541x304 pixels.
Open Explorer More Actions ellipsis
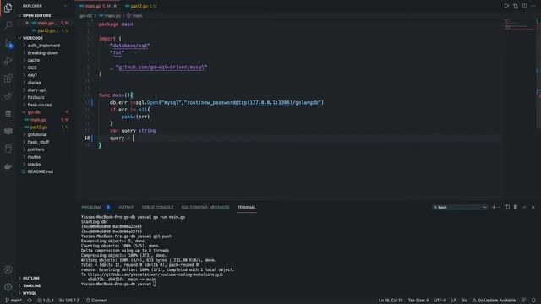coord(66,6)
